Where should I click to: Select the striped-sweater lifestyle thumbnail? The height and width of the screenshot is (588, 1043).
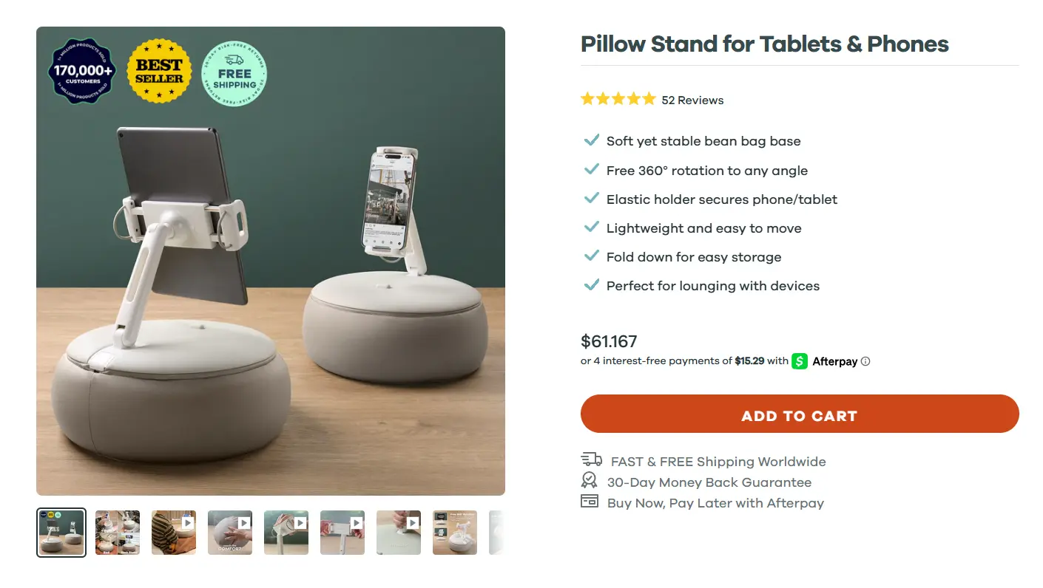coord(173,533)
